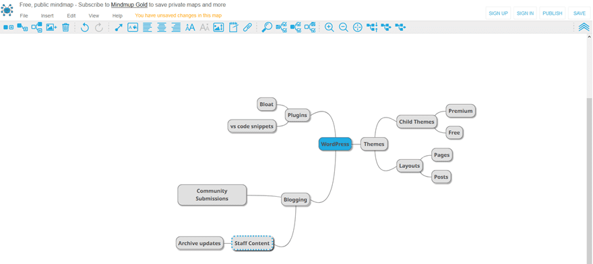Open the File menu

click(24, 16)
